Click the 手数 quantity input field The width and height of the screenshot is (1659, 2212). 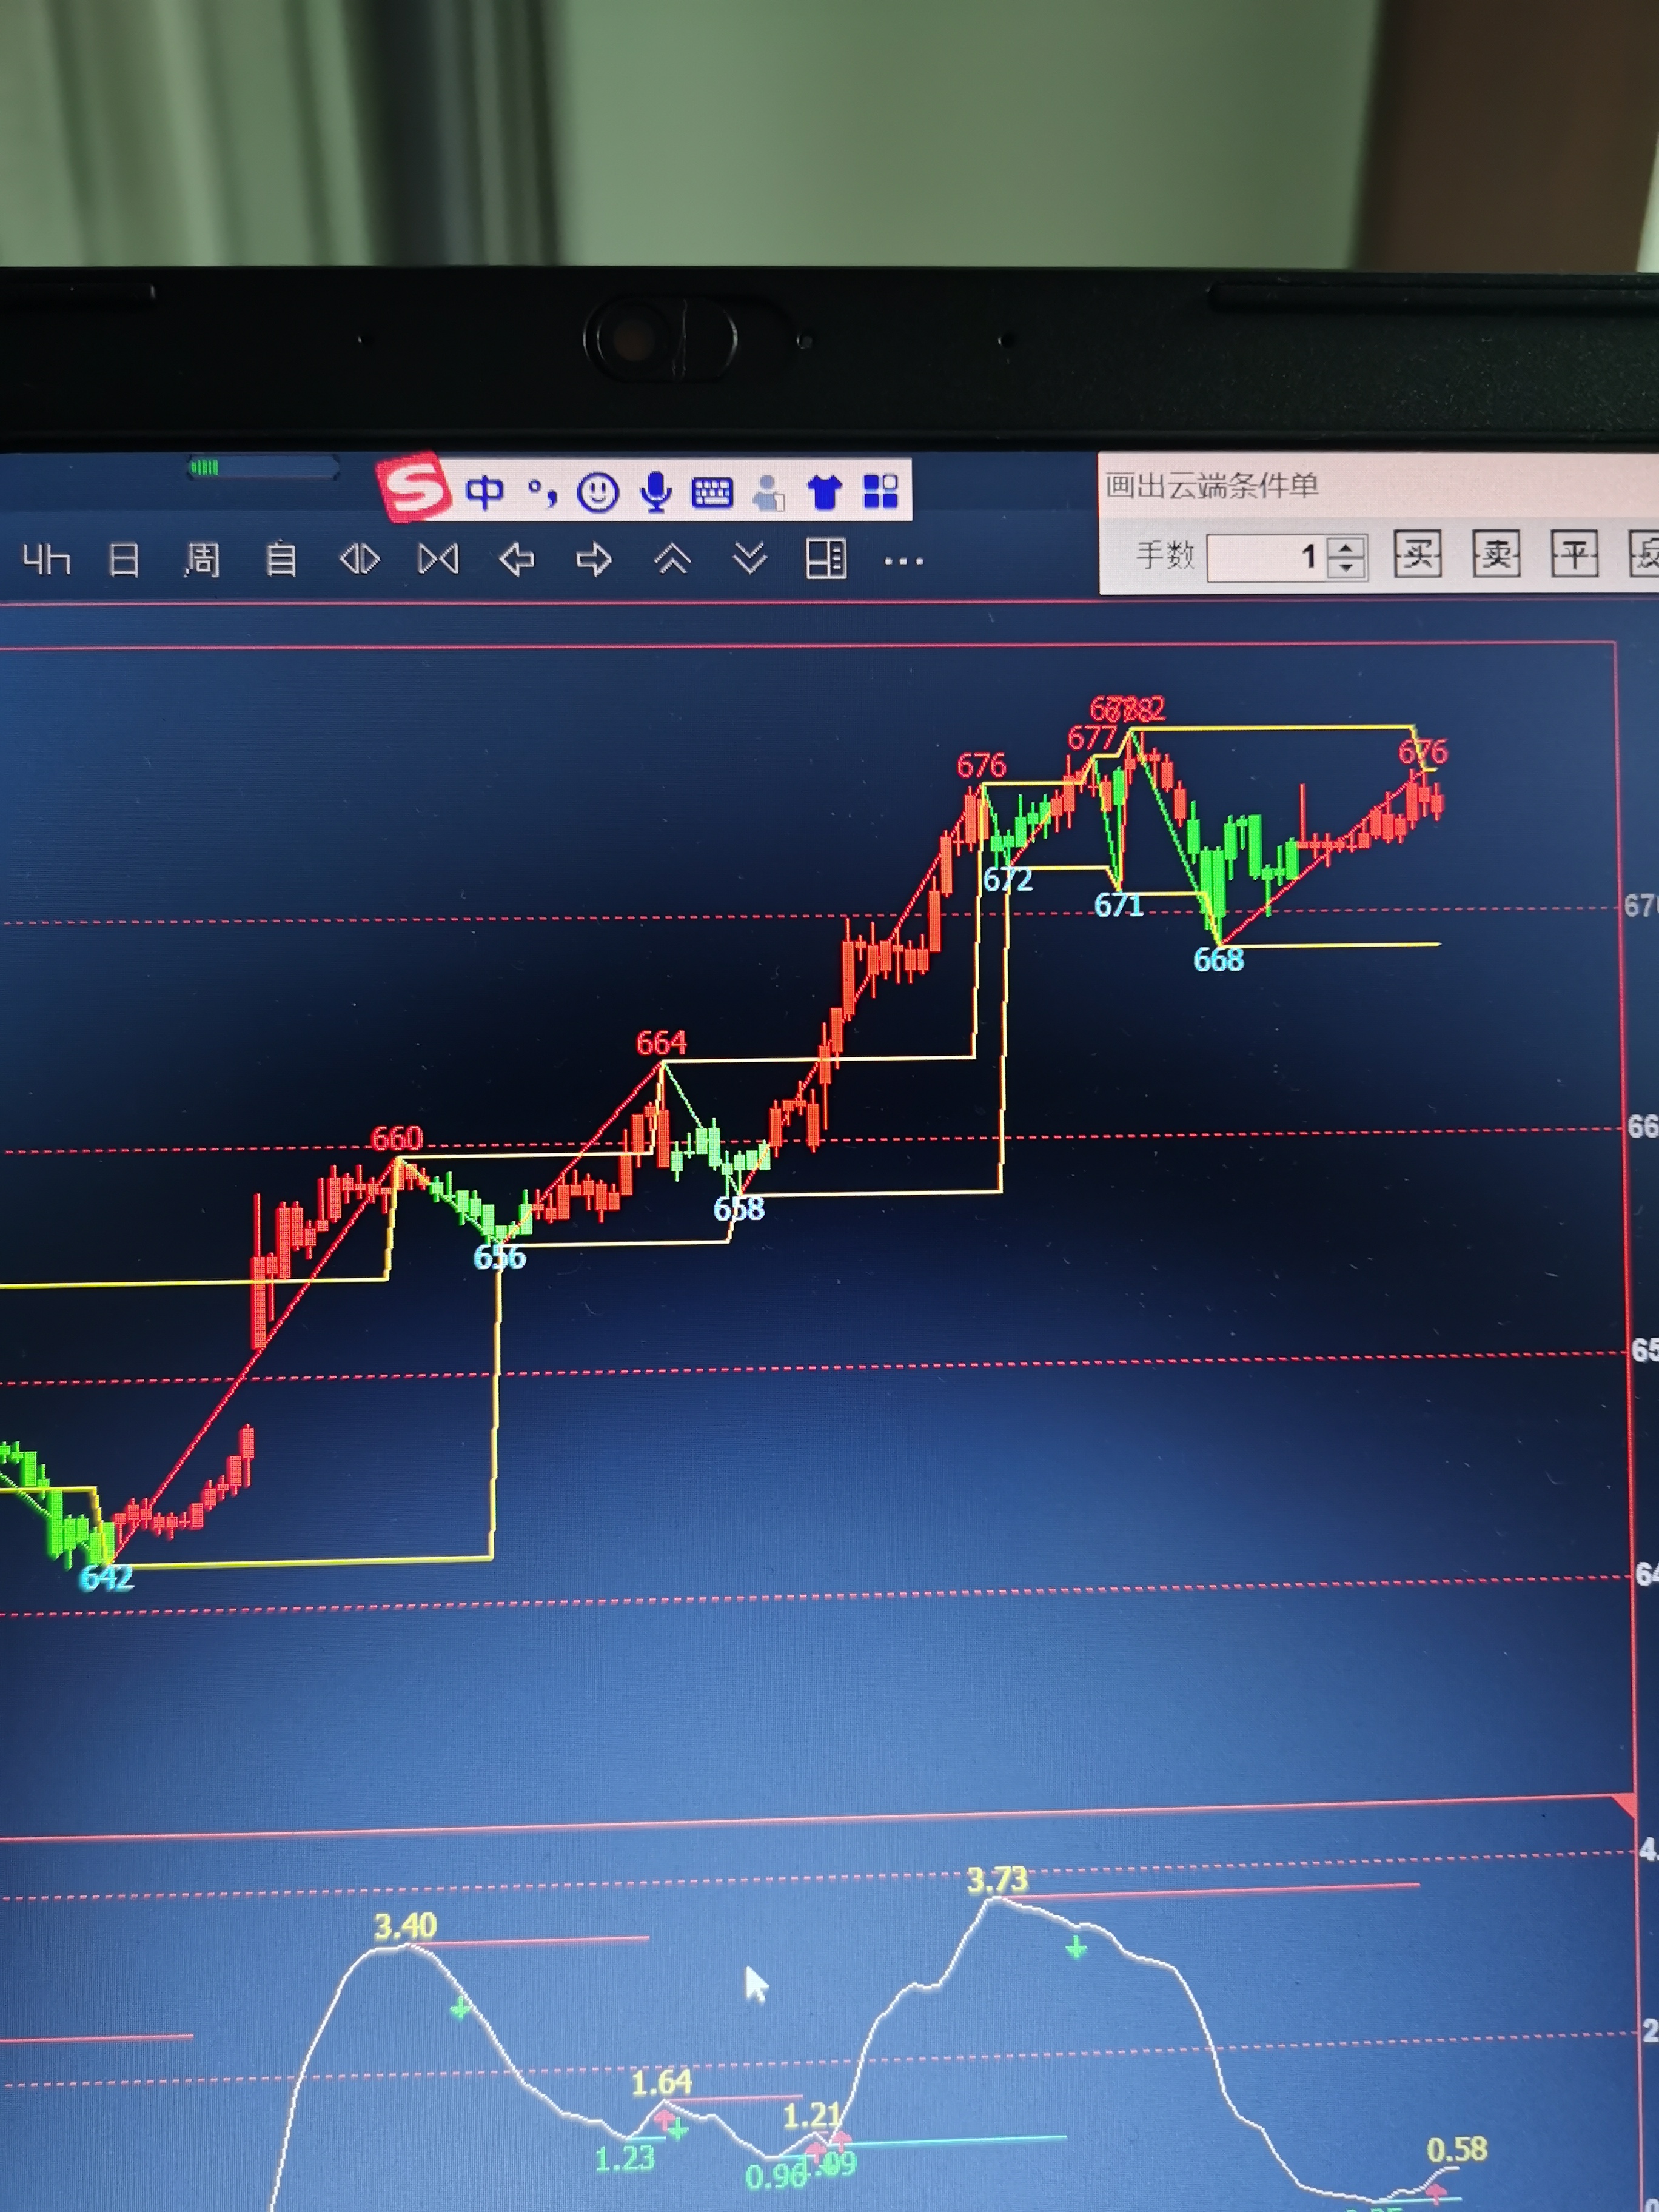pyautogui.click(x=1265, y=557)
